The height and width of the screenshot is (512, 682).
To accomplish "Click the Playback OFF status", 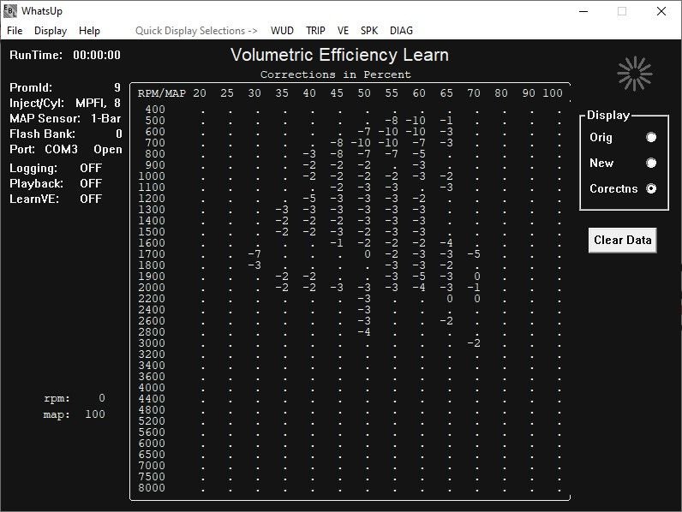I will pos(91,183).
